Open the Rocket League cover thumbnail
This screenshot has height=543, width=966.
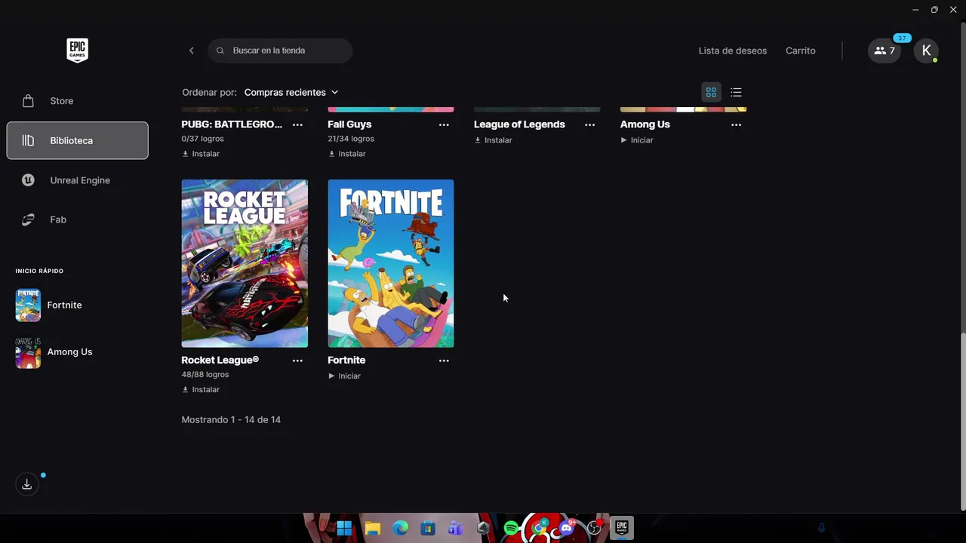click(245, 263)
